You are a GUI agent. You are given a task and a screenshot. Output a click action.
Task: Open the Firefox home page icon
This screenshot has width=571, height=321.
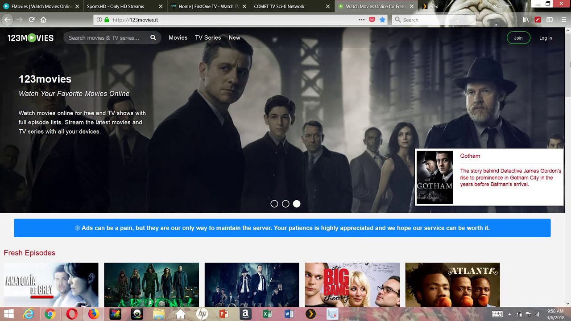pyautogui.click(x=43, y=20)
